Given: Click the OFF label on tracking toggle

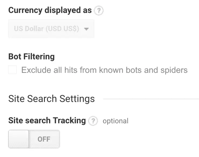Looking at the screenshot, I should click(x=44, y=139).
